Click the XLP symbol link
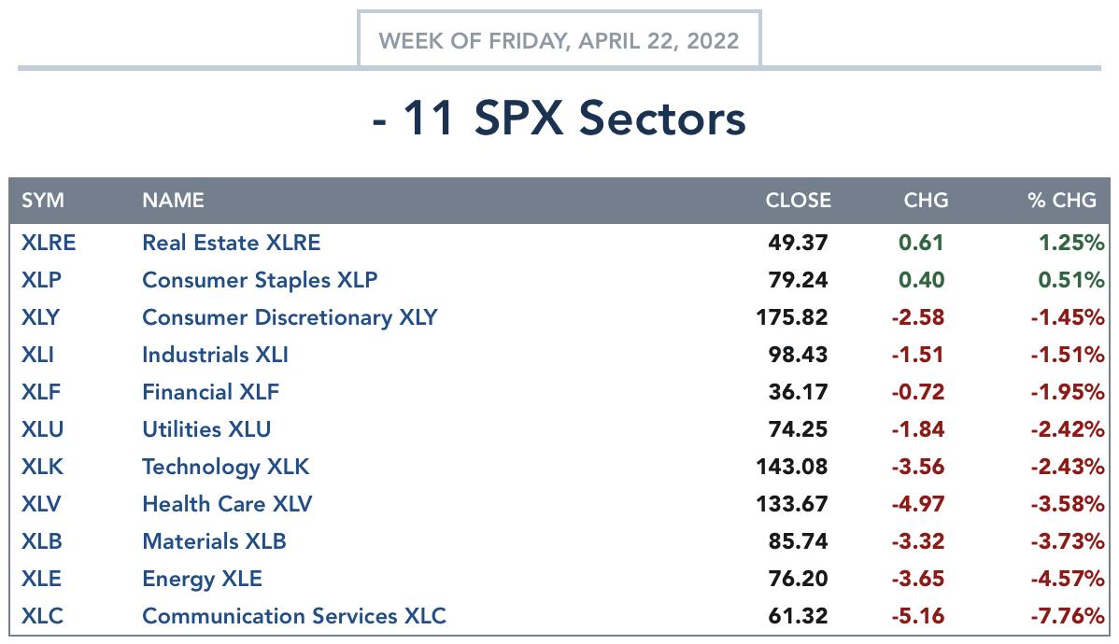Screen dimensions: 1119x644 pos(41,280)
